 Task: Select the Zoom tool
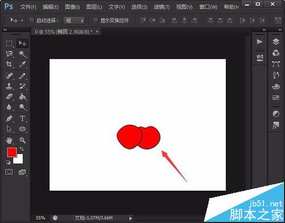[22, 141]
